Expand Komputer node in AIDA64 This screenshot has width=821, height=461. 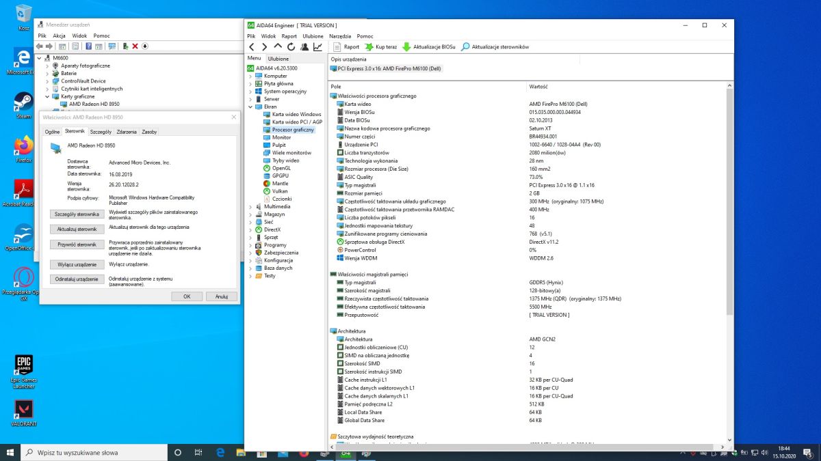250,76
